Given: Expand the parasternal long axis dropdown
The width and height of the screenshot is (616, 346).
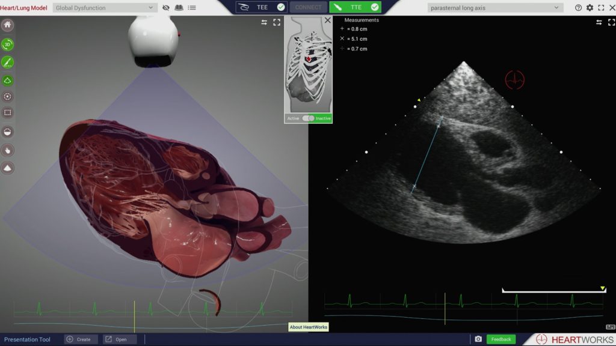Looking at the screenshot, I should click(495, 8).
